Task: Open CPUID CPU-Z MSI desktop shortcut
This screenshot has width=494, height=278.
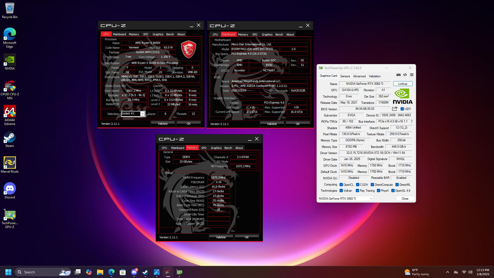Action: [10, 90]
